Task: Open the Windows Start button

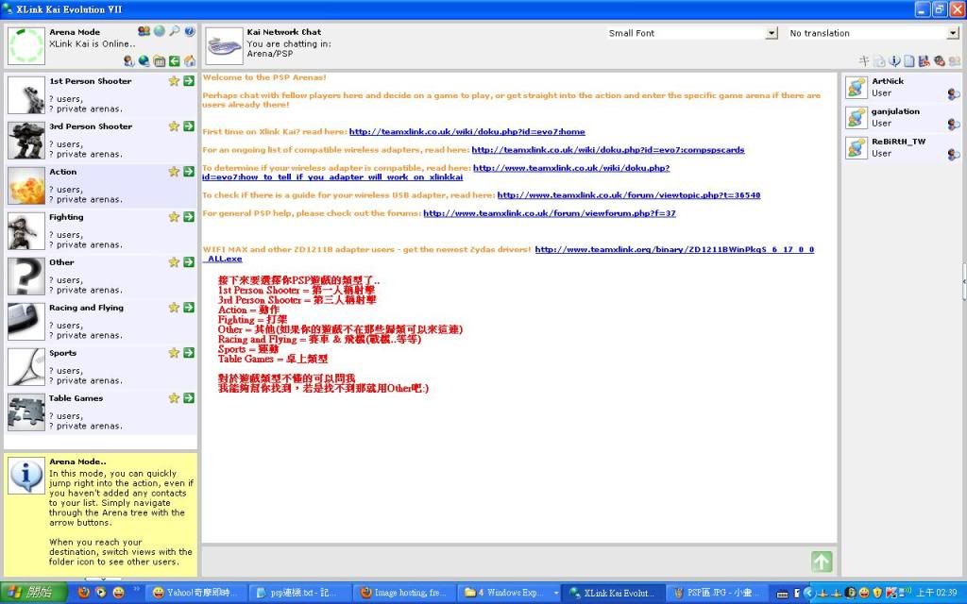Action: 35,593
